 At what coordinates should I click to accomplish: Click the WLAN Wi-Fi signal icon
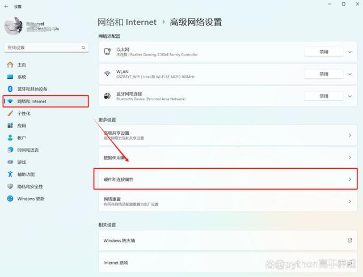[107, 74]
